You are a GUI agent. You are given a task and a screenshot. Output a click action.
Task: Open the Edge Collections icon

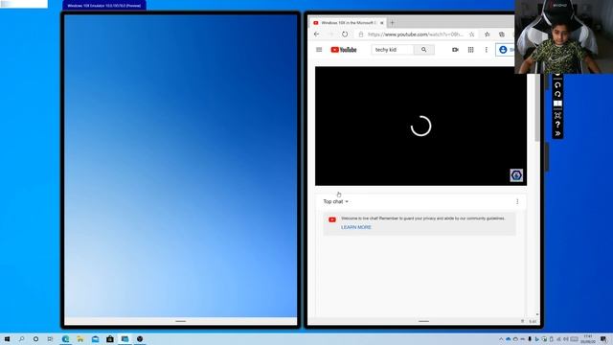click(502, 34)
